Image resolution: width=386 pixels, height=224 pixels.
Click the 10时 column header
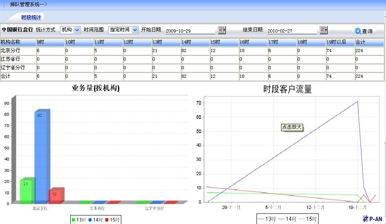click(x=80, y=42)
